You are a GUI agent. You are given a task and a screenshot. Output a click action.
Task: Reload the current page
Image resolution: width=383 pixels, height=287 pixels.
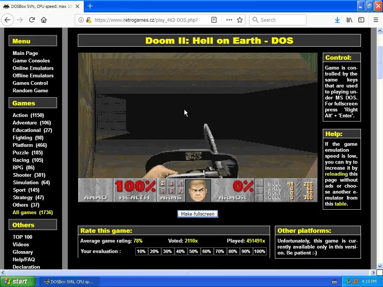(x=32, y=20)
